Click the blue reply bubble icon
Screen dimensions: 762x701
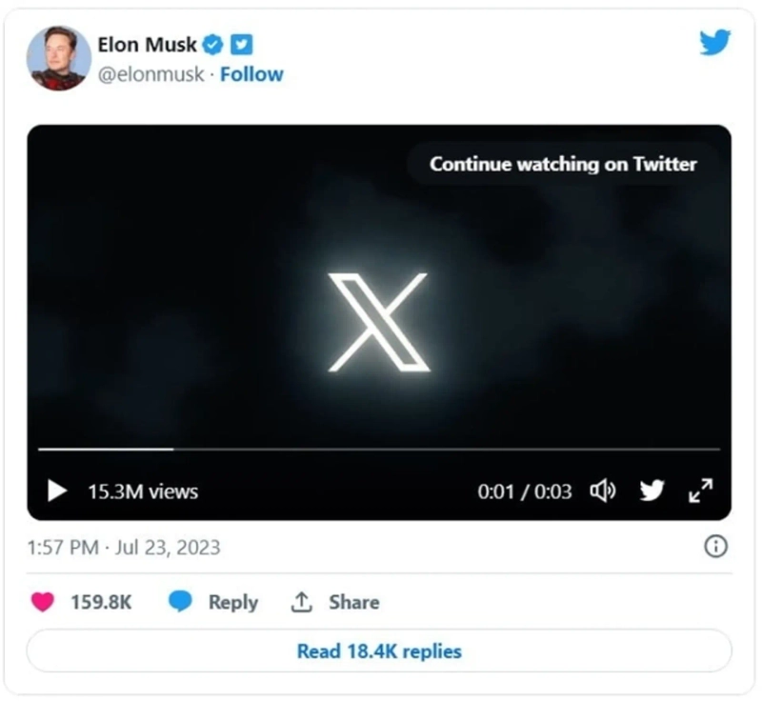(x=180, y=602)
